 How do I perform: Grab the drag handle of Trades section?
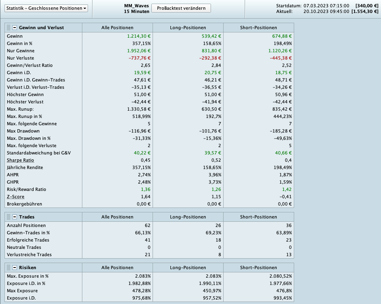[x=9, y=217]
